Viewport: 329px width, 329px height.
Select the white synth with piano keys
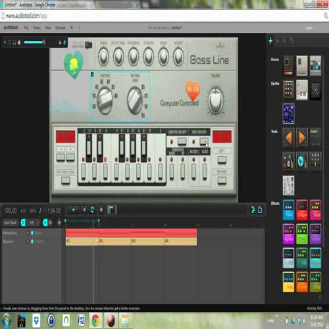(302, 90)
